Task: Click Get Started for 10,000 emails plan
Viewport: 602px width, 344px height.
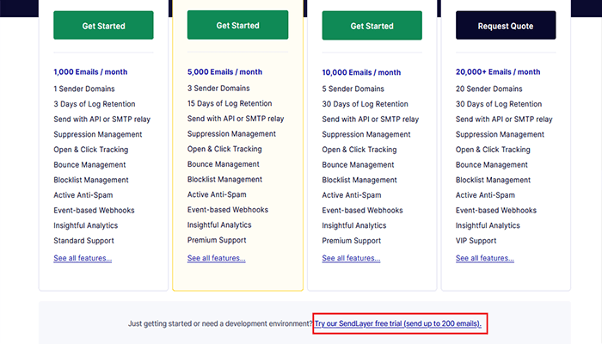Action: coord(372,26)
